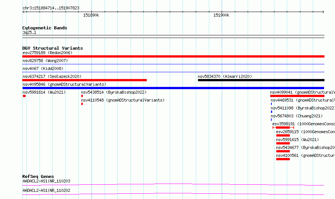335x199 pixels.
Task: Click the nsv5991614 (Wu2021) label
Action: [x=44, y=92]
